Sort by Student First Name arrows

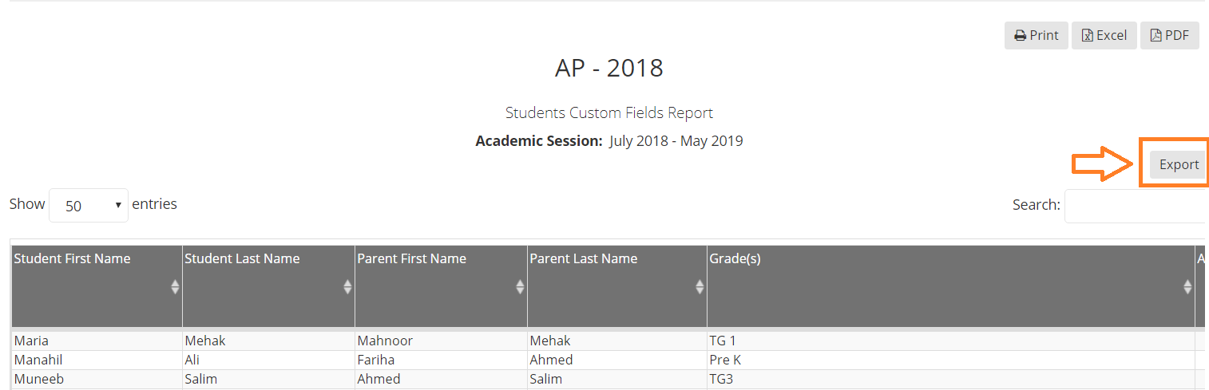[x=175, y=286]
